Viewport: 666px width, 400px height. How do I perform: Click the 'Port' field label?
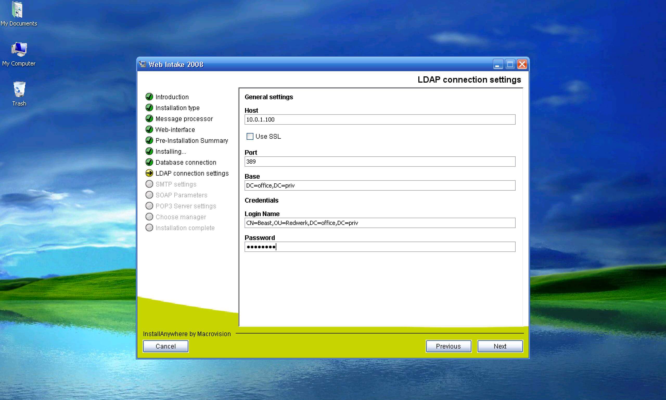(x=251, y=152)
